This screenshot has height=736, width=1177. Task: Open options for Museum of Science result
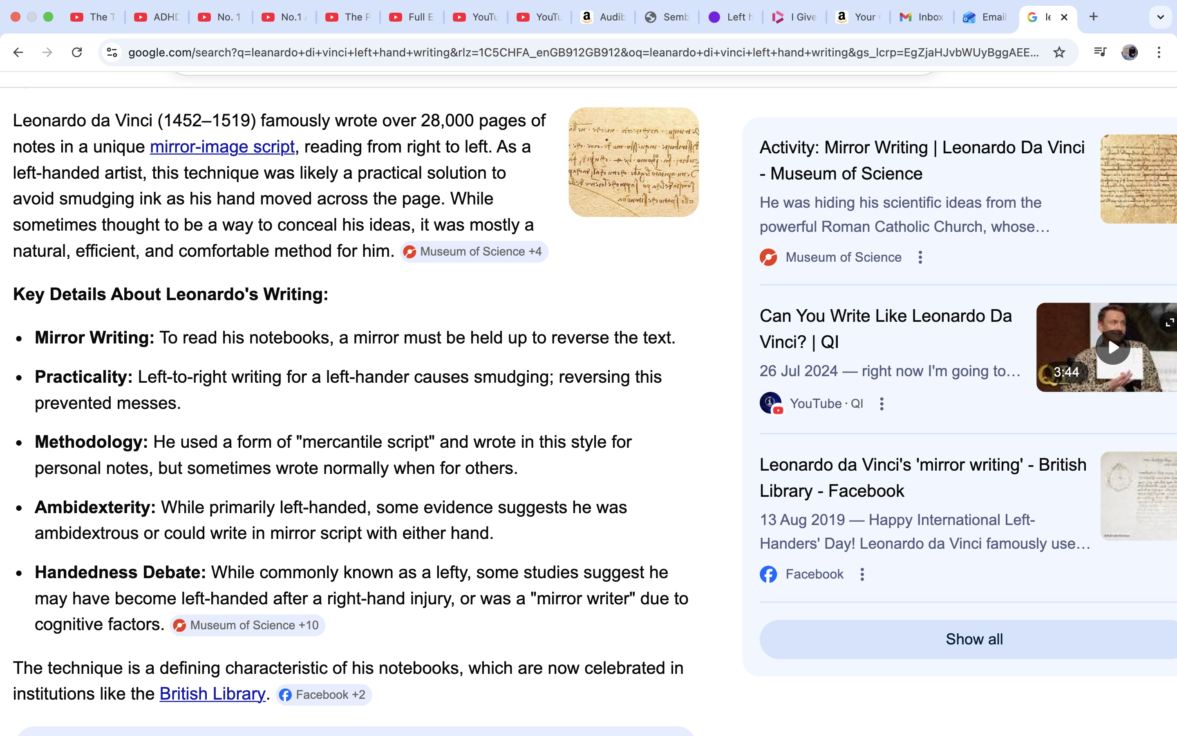(x=920, y=257)
